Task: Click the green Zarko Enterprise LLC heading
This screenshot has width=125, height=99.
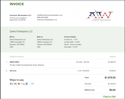Action: 21,31
